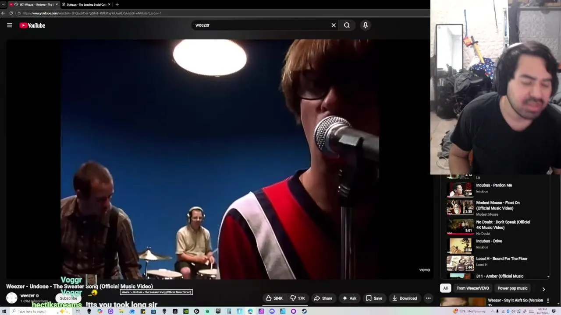Close the Stake.us browser tab

pos(109,4)
